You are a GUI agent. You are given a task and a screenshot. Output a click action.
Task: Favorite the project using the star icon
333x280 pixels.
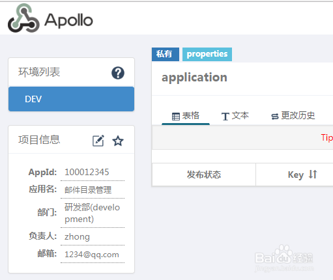(x=118, y=141)
